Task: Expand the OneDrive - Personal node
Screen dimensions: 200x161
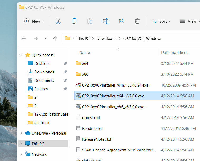Action: point(21,133)
